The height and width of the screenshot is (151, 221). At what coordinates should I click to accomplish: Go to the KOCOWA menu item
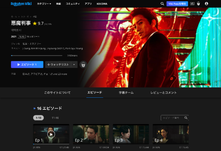point(102,4)
